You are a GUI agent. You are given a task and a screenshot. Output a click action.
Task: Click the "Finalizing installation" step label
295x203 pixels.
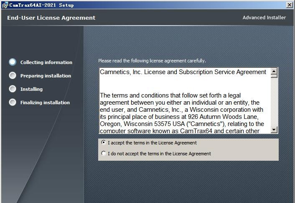coord(45,103)
